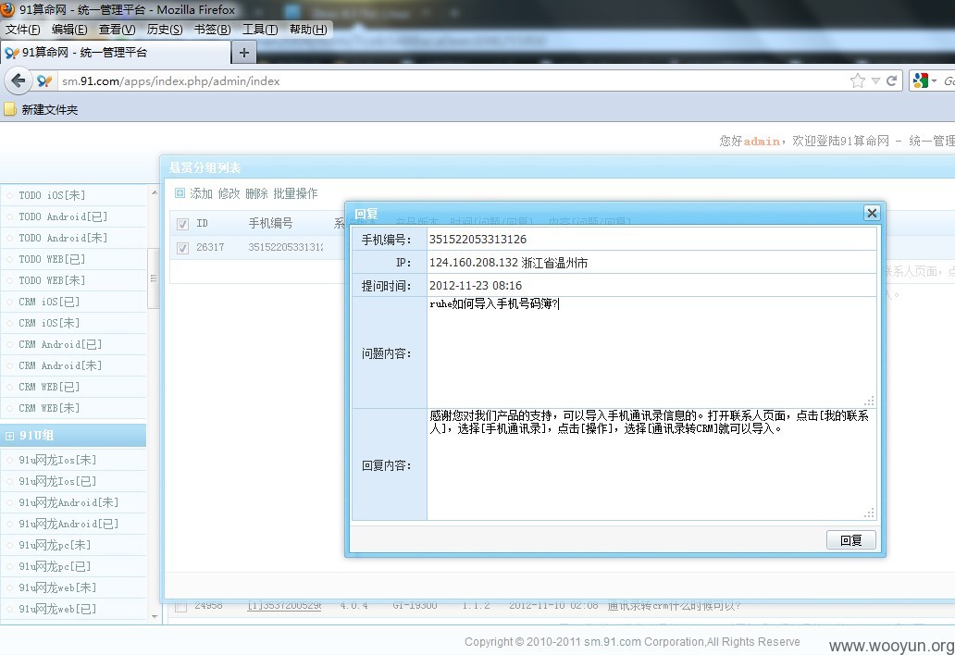Image resolution: width=955 pixels, height=655 pixels.
Task: Open sidebar item 91u网龙web[未]
Action: tap(57, 588)
